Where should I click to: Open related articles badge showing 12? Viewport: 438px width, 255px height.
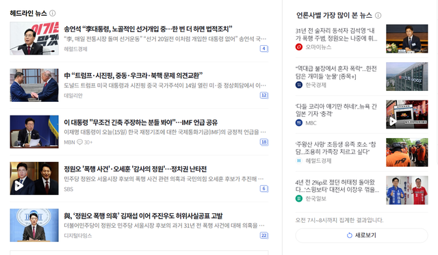pos(263,96)
